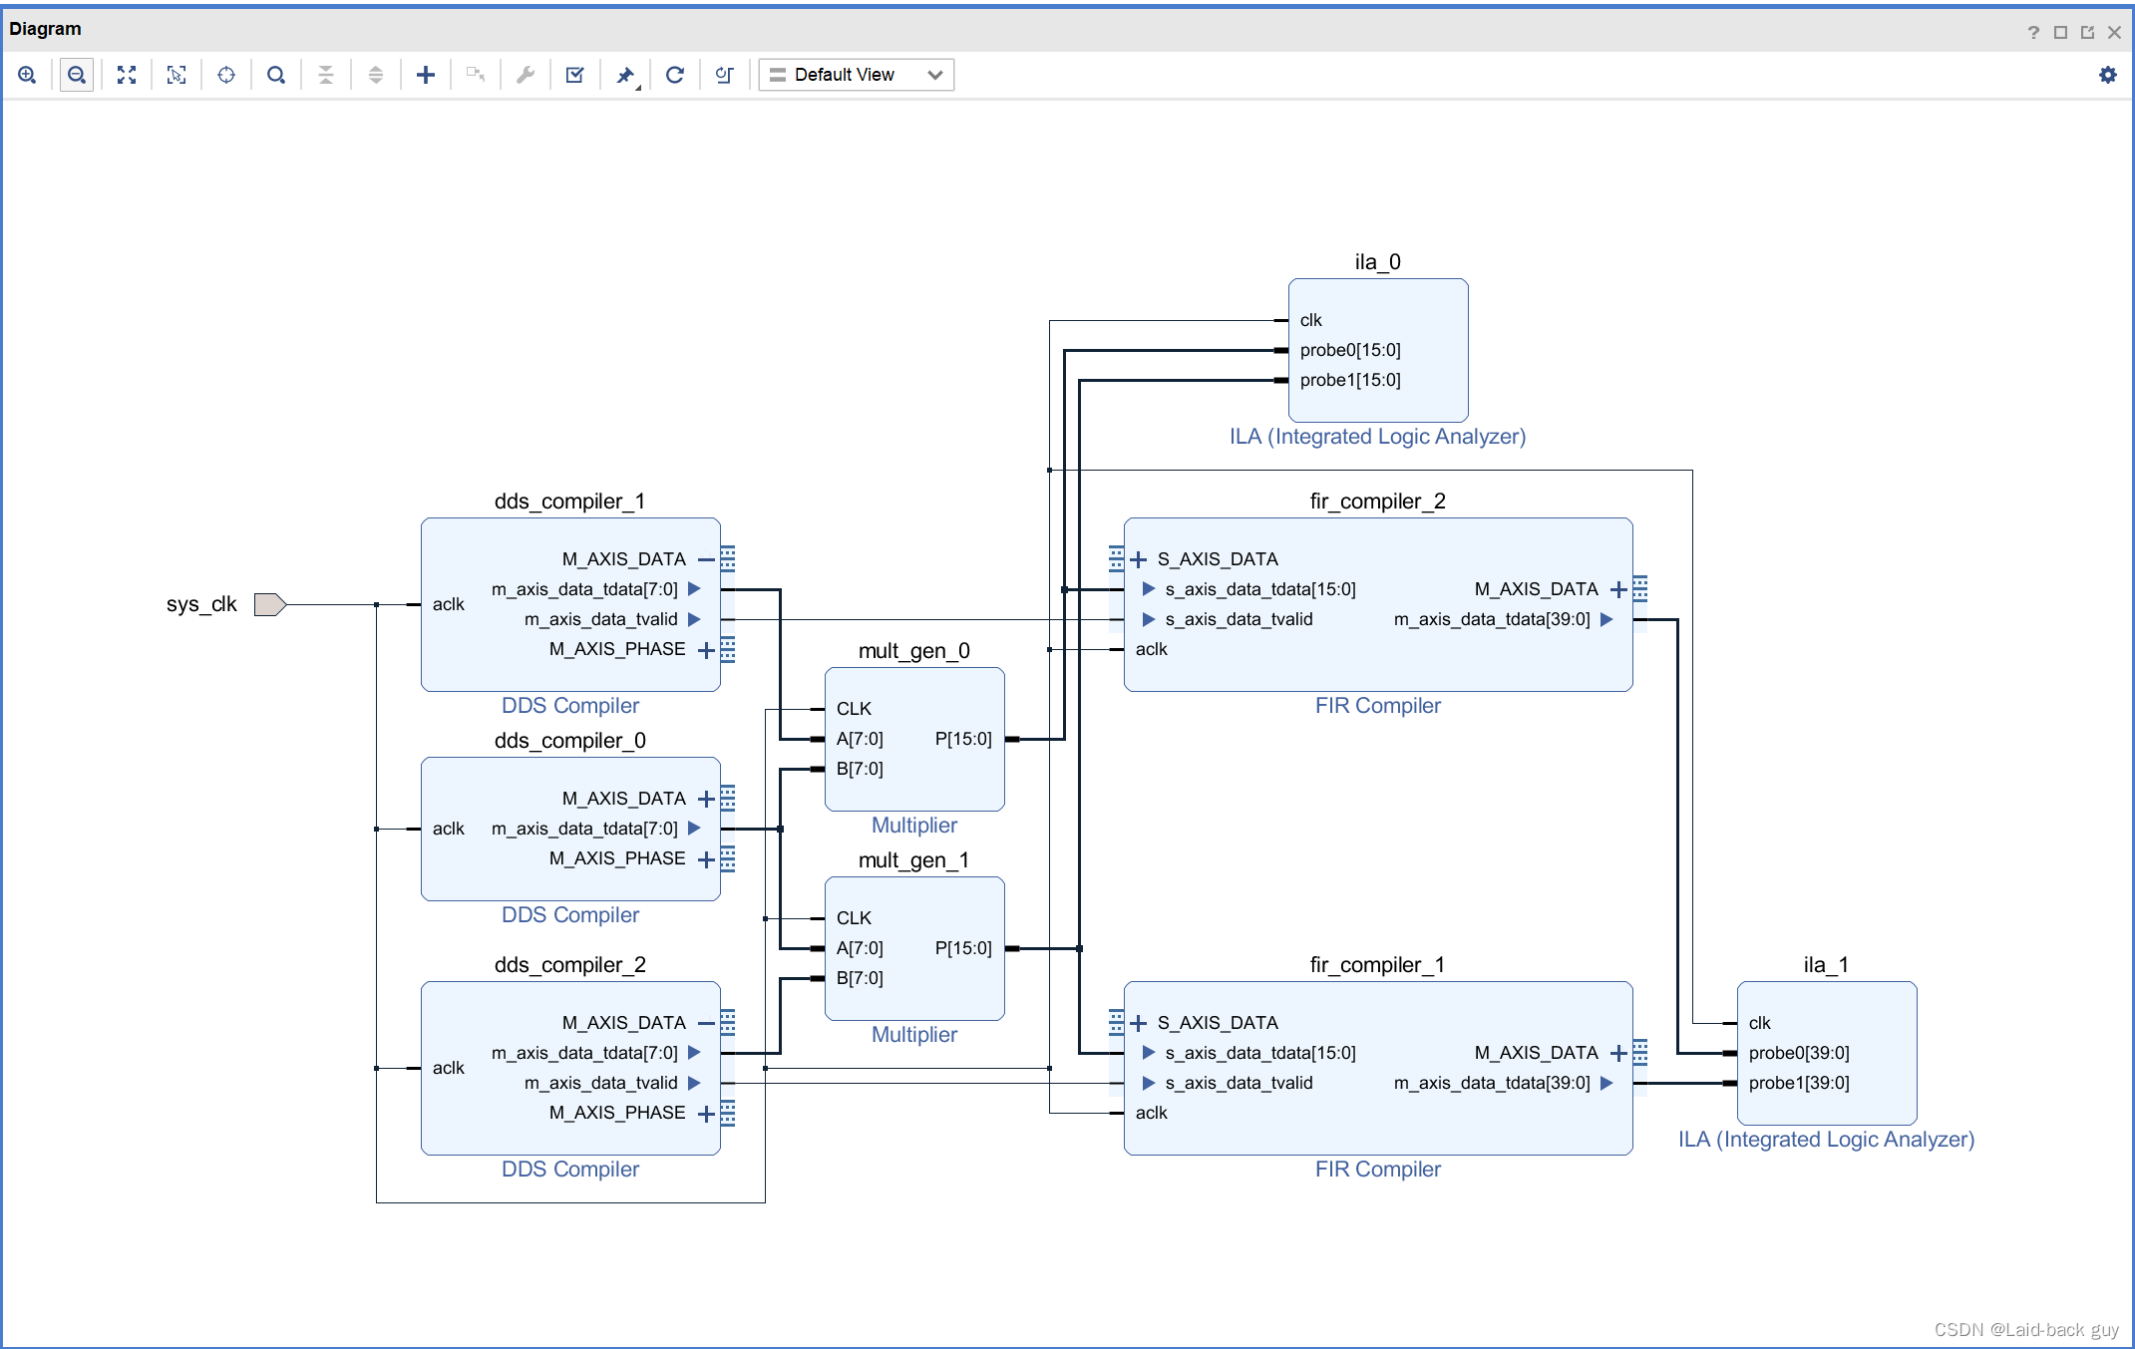Click the Zoom Out toolbar icon

(x=77, y=75)
